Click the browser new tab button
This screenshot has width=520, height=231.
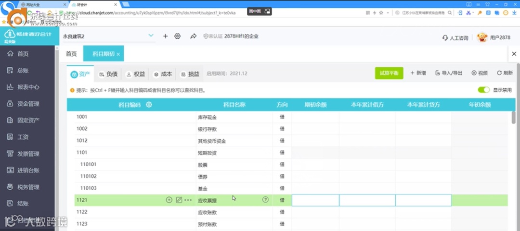(x=126, y=4)
